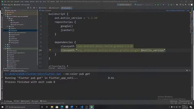194x109 pixels.
Task: Minimize the Messages tool window
Action: click(190, 71)
